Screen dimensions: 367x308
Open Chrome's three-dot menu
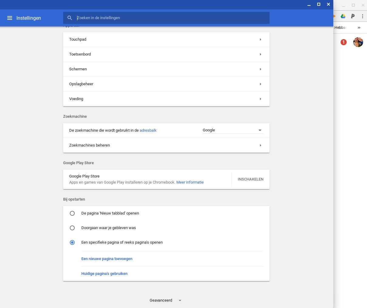tap(363, 16)
